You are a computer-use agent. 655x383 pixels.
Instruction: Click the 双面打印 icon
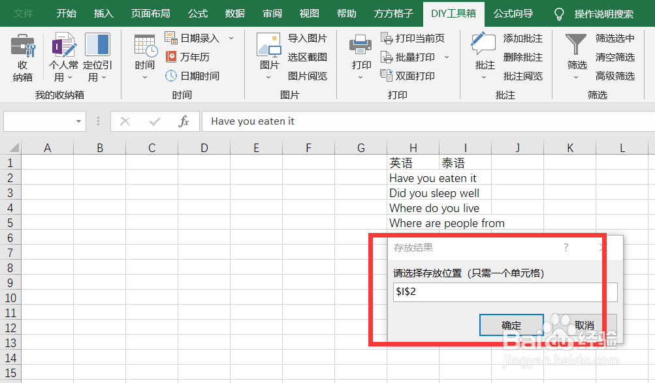pos(387,76)
